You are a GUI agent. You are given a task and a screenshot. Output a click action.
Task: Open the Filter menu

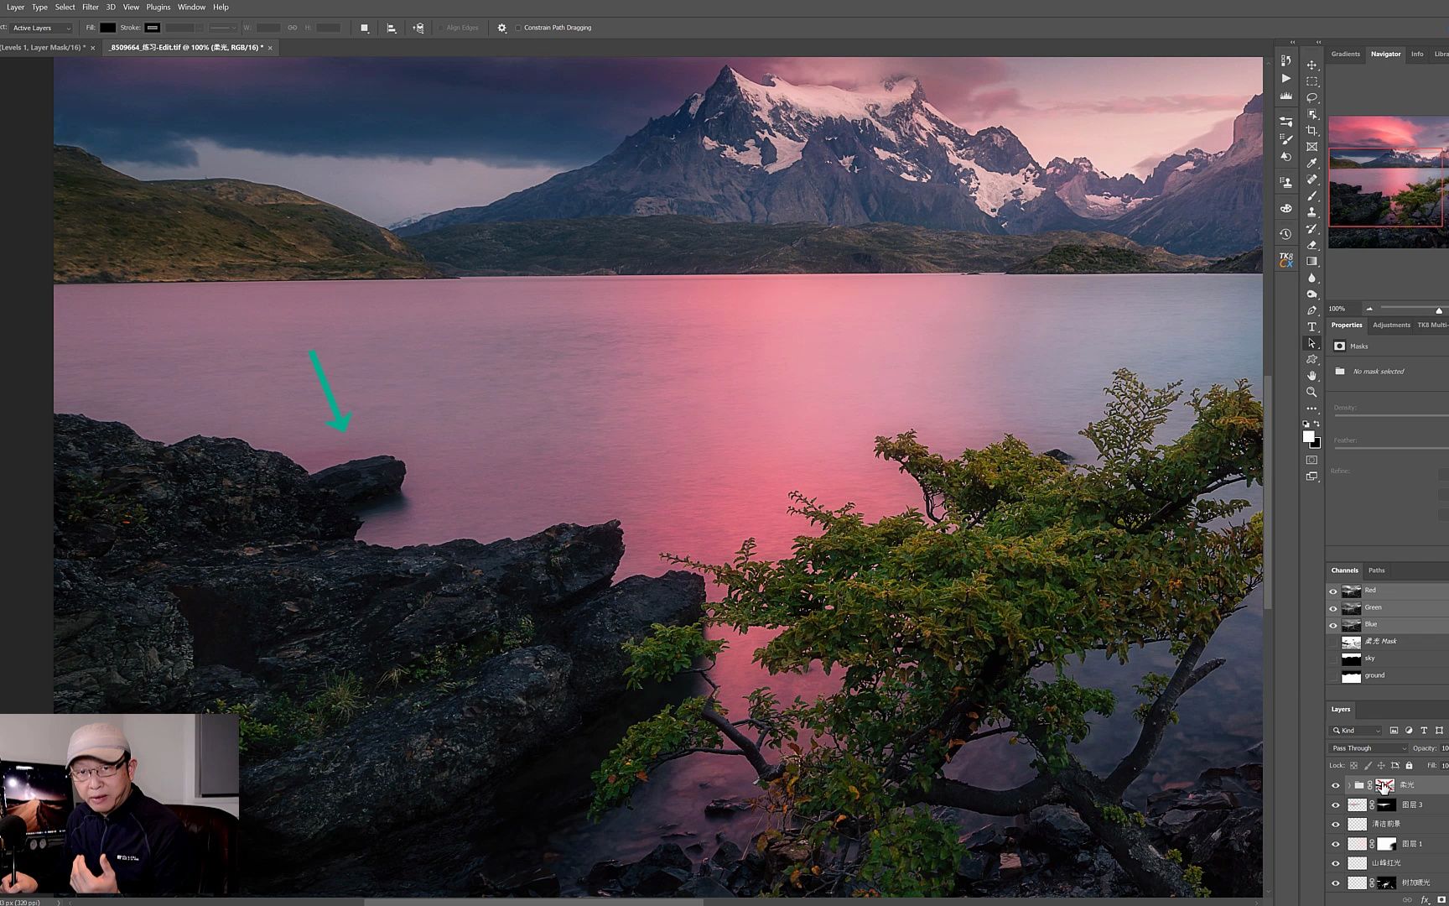pyautogui.click(x=91, y=7)
